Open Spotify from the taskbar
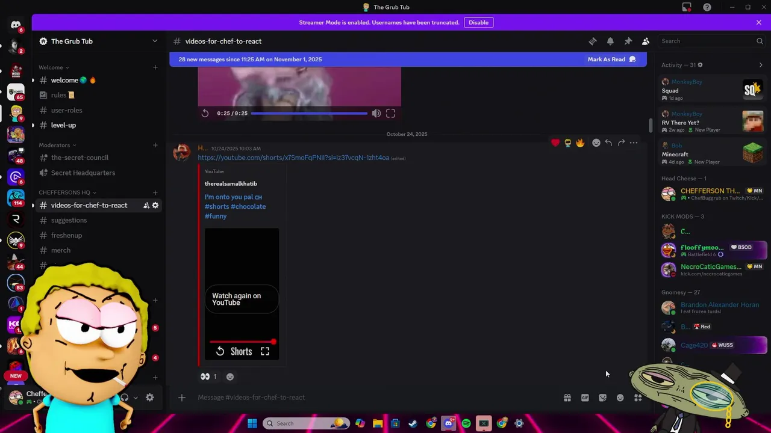Viewport: 771px width, 433px height. pyautogui.click(x=466, y=423)
